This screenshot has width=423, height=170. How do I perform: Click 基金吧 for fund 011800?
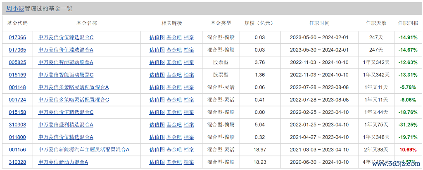click(174, 137)
